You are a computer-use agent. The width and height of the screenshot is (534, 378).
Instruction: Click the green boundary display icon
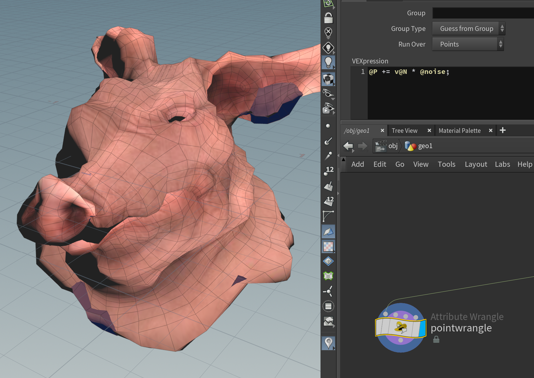(328, 276)
